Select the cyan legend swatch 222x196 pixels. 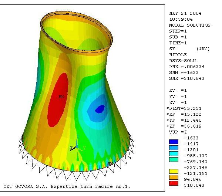pos(174,153)
